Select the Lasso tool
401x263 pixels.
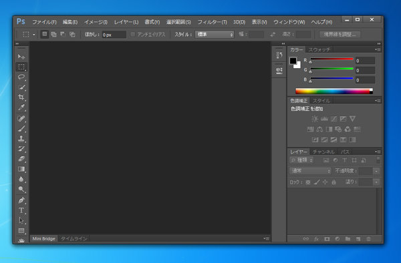(x=21, y=77)
